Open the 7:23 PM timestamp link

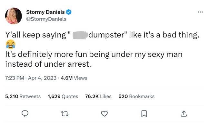15,78
